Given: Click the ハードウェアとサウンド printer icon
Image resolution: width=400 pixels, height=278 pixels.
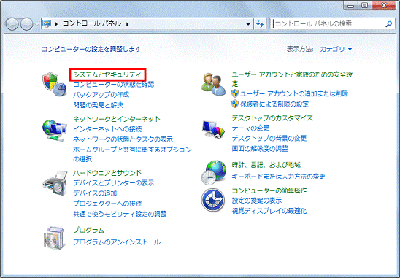Looking at the screenshot, I should click(55, 183).
